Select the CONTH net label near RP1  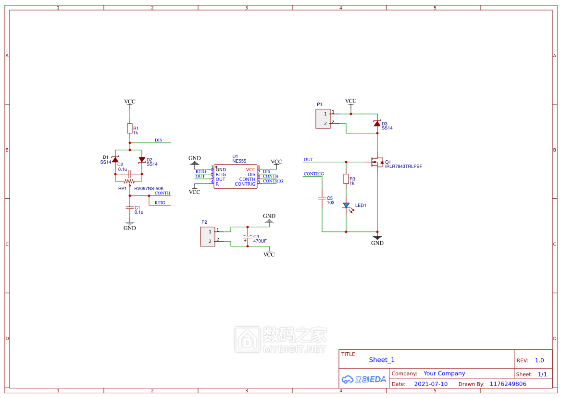(x=162, y=193)
